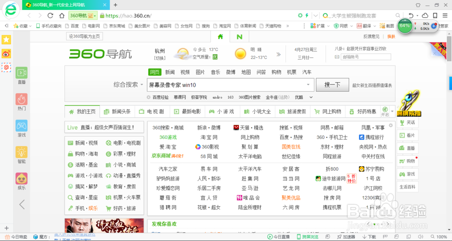Screen dimensions: 452x241
Task: Select the 网页 search type
Action: (x=155, y=72)
